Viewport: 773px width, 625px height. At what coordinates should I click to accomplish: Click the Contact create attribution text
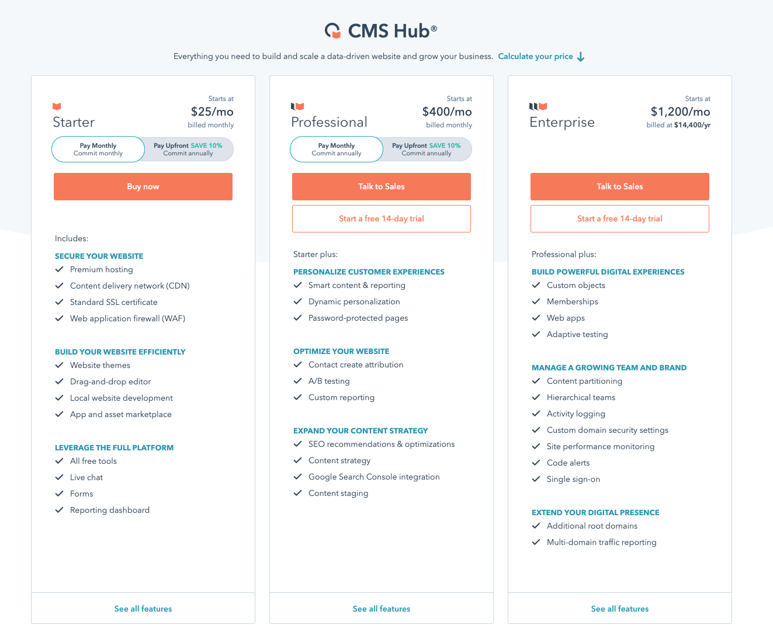point(356,364)
